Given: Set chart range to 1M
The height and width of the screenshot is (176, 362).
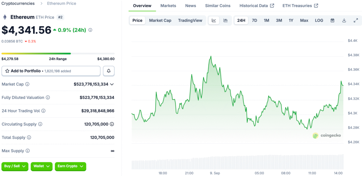Looking at the screenshot, I should coord(267,20).
